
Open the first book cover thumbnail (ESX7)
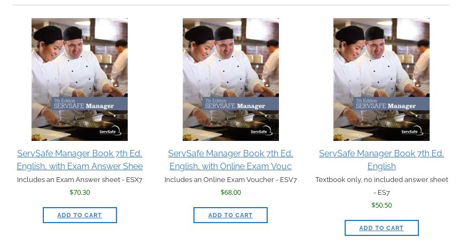[80, 64]
